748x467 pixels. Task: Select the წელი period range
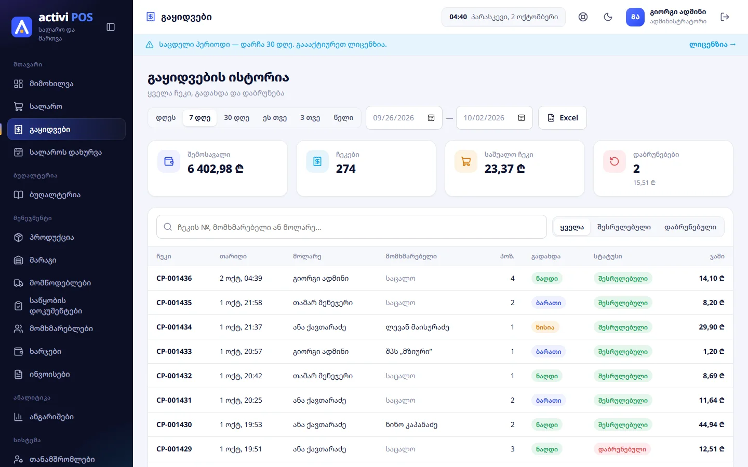(343, 118)
